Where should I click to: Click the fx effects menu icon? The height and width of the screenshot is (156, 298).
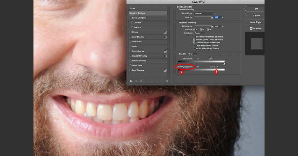click(x=131, y=81)
